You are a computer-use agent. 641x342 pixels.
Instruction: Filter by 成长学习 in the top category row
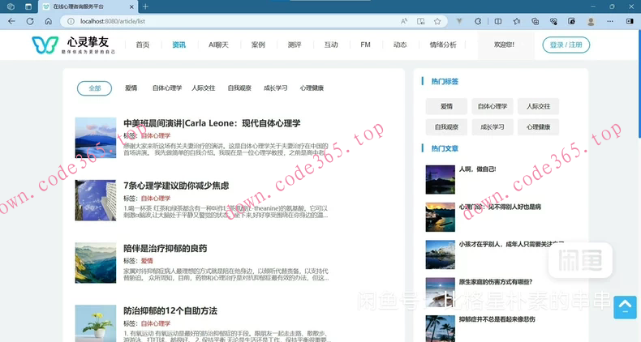click(x=275, y=88)
